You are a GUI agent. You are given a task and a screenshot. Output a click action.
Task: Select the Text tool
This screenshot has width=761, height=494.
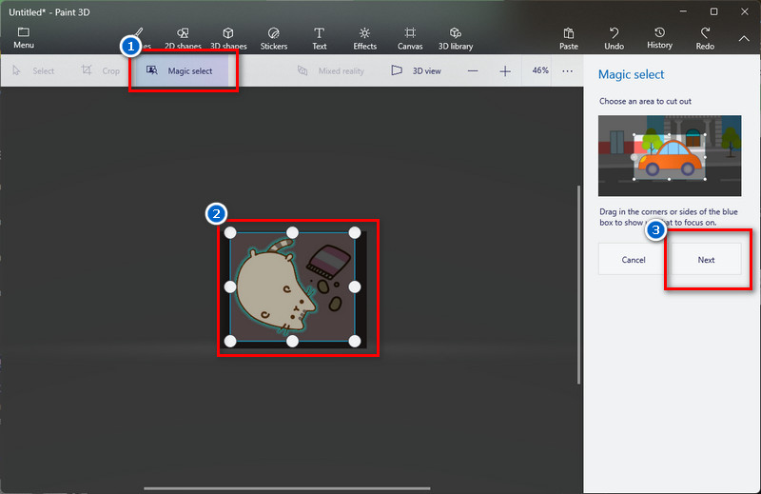click(x=319, y=39)
